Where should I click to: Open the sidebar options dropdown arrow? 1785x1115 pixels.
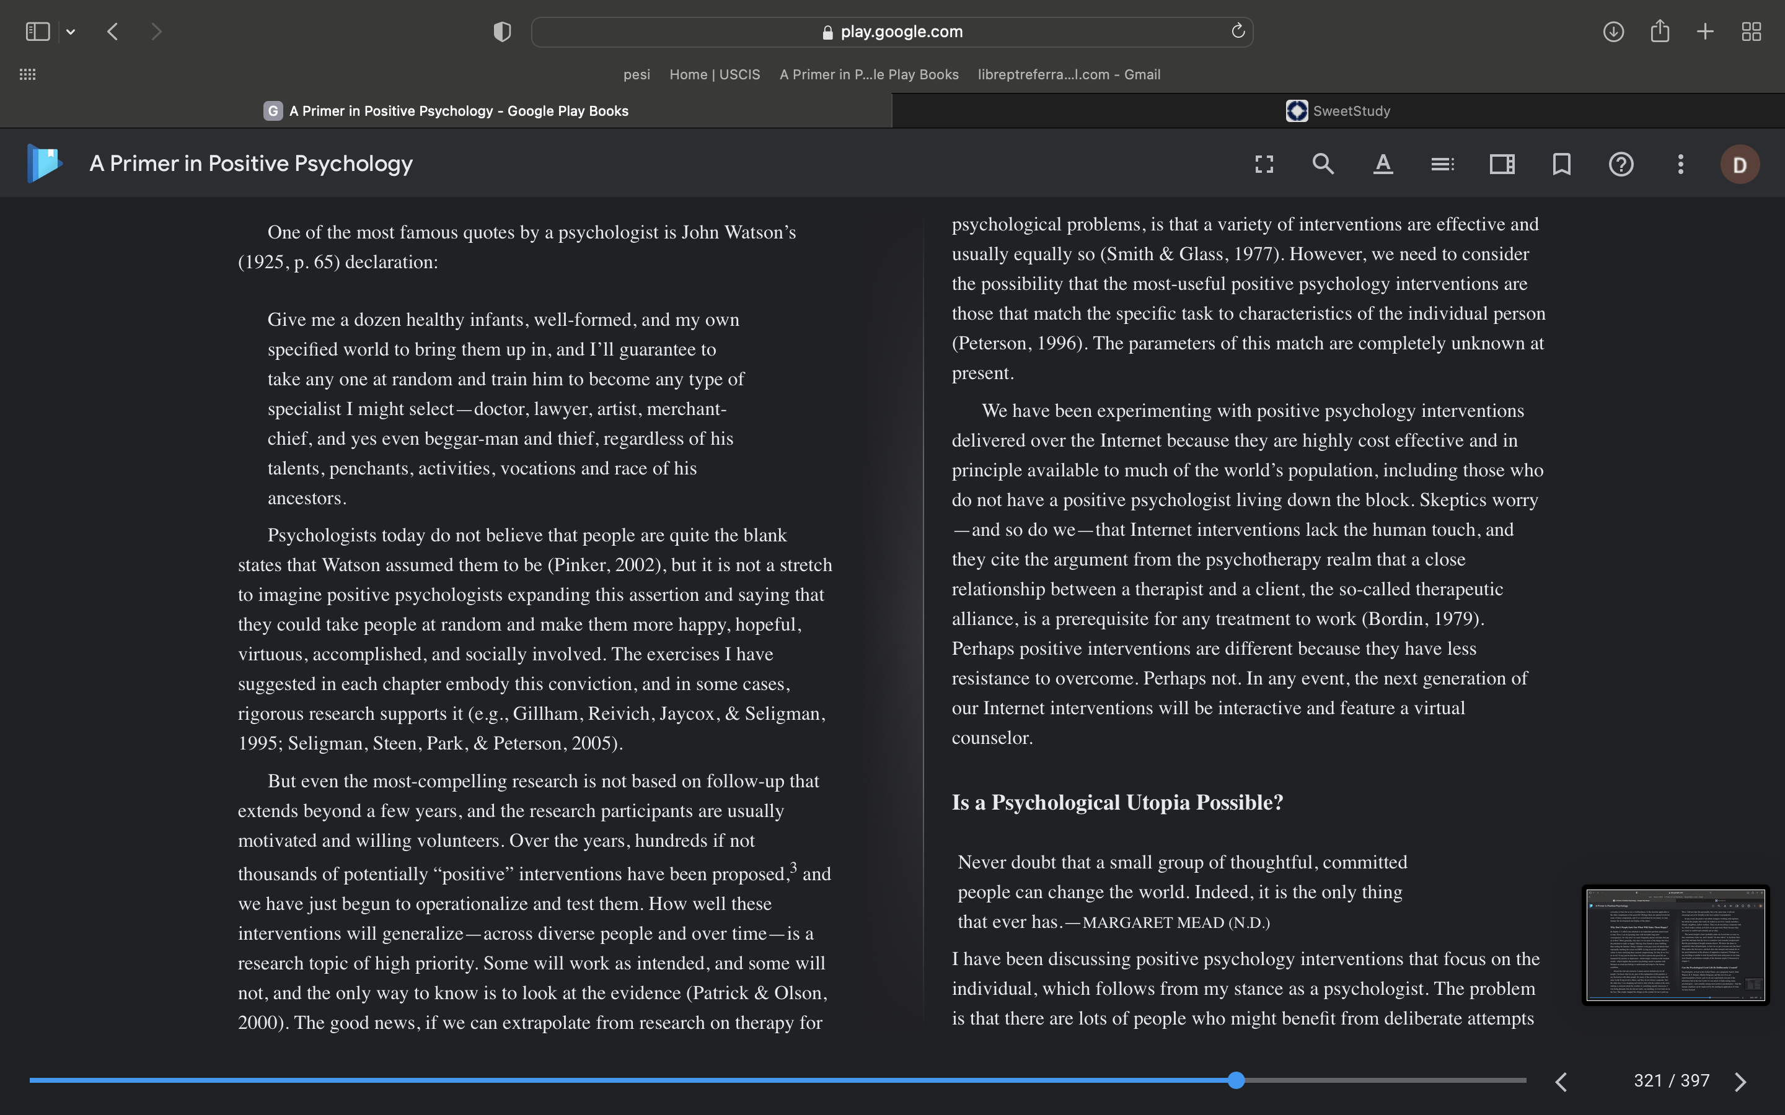pyautogui.click(x=71, y=32)
